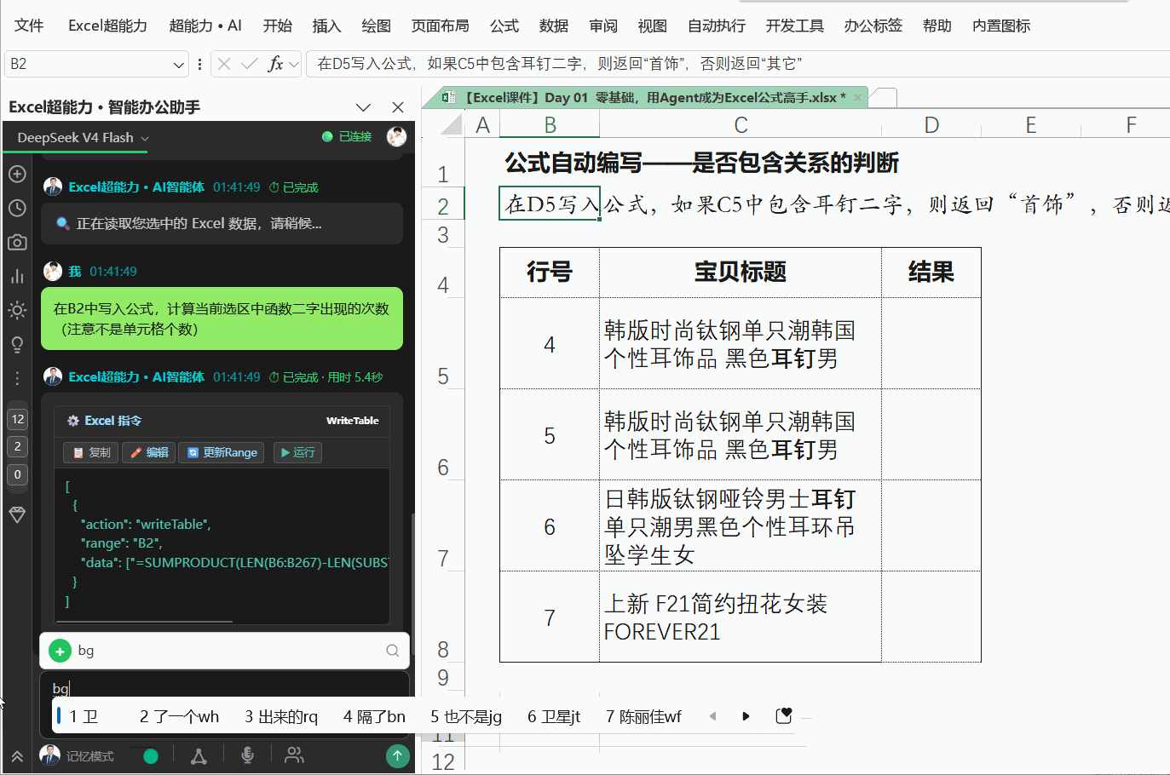
Task: Send the message with green arrow button
Action: pyautogui.click(x=397, y=755)
